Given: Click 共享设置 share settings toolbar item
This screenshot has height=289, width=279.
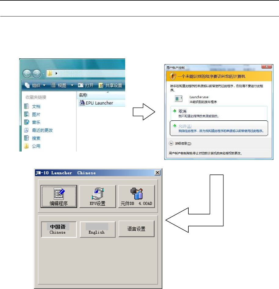Looking at the screenshot, I should click(110, 85).
